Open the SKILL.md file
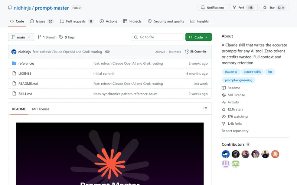 pyautogui.click(x=25, y=94)
